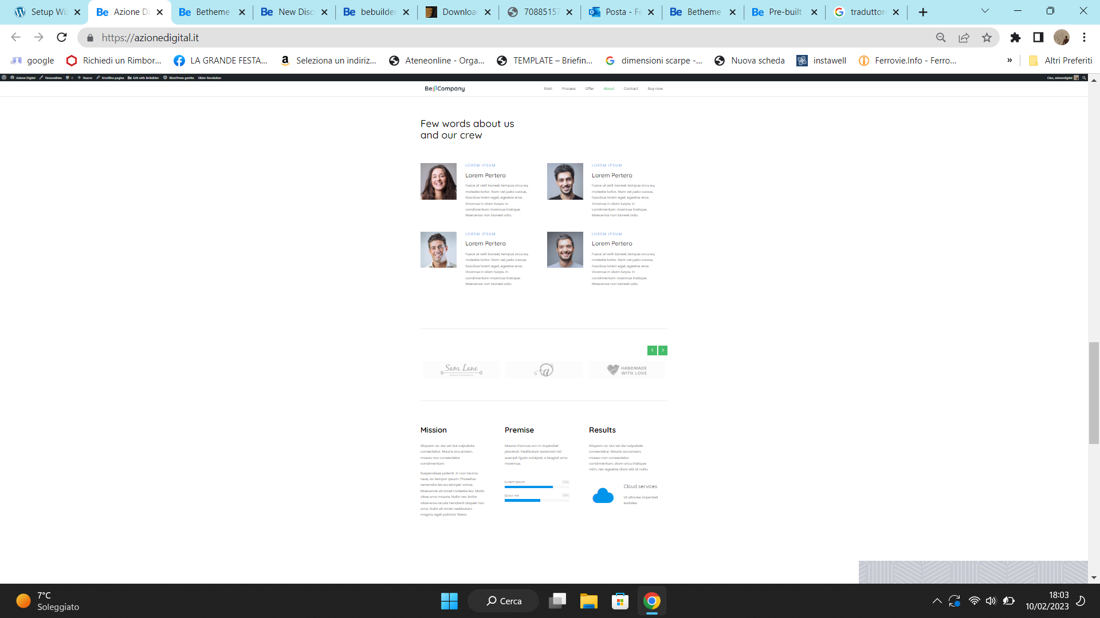Open File Explorer from the taskbar
Screen dimensions: 1100x618
pos(588,601)
